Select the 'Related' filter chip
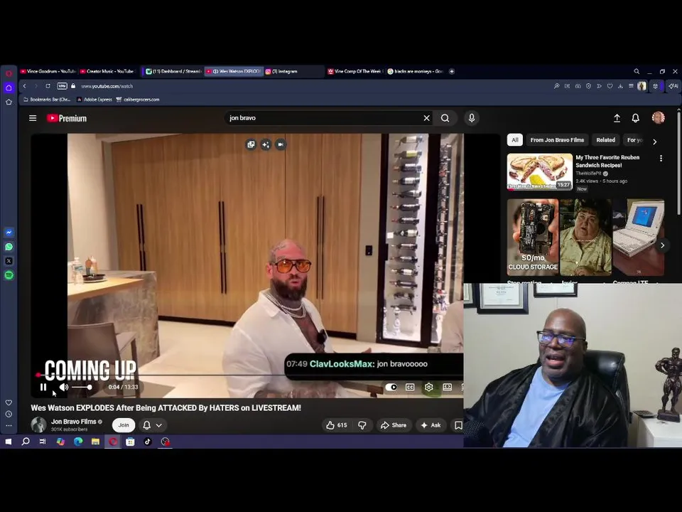The image size is (682, 512). [x=605, y=140]
